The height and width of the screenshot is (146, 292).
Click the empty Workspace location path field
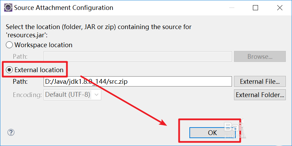pyautogui.click(x=138, y=56)
